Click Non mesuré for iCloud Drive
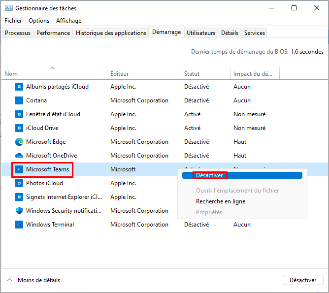 tap(250, 128)
